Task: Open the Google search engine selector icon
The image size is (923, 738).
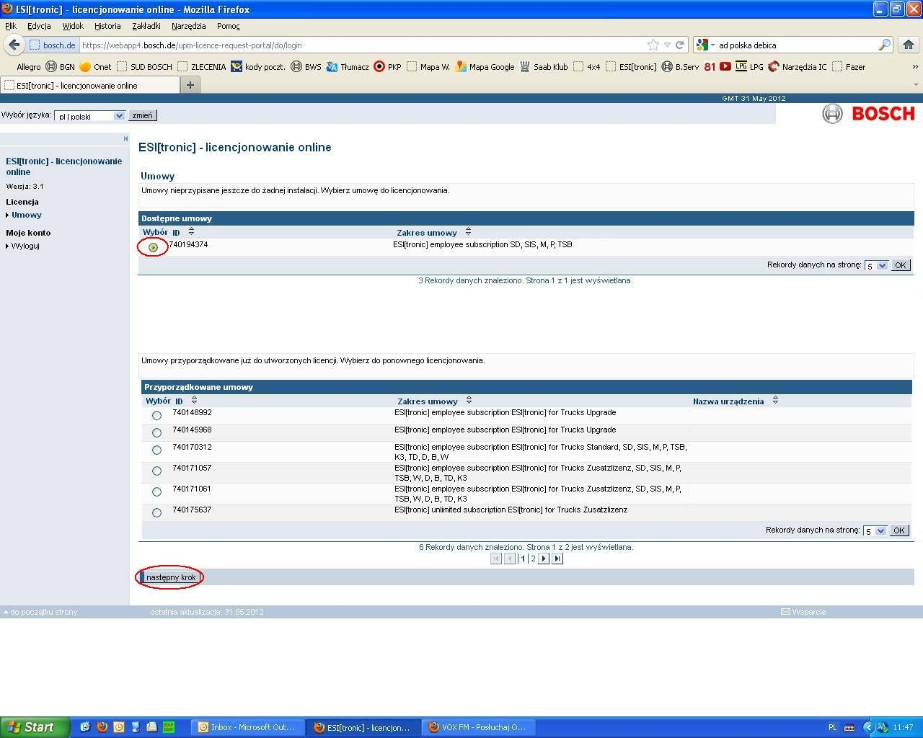Action: click(705, 45)
